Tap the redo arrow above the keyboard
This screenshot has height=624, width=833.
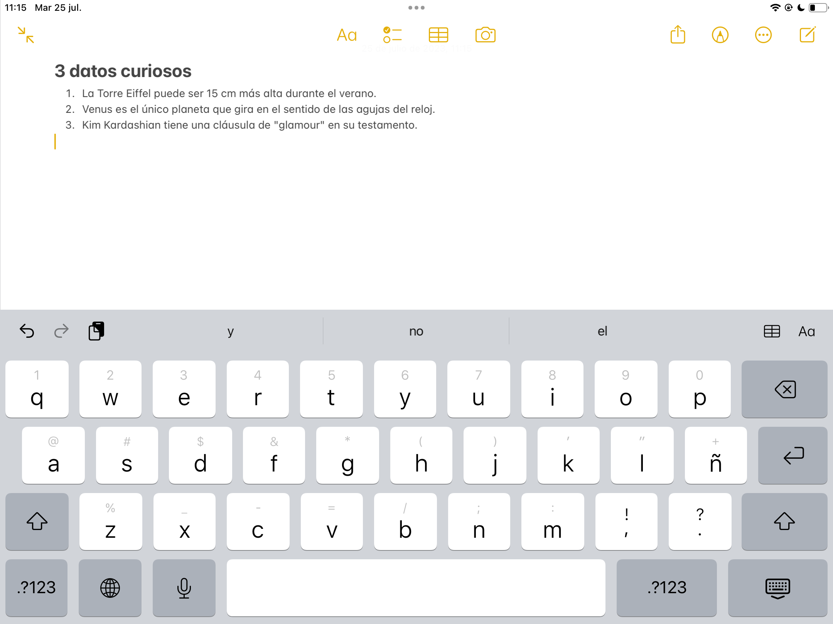[61, 331]
